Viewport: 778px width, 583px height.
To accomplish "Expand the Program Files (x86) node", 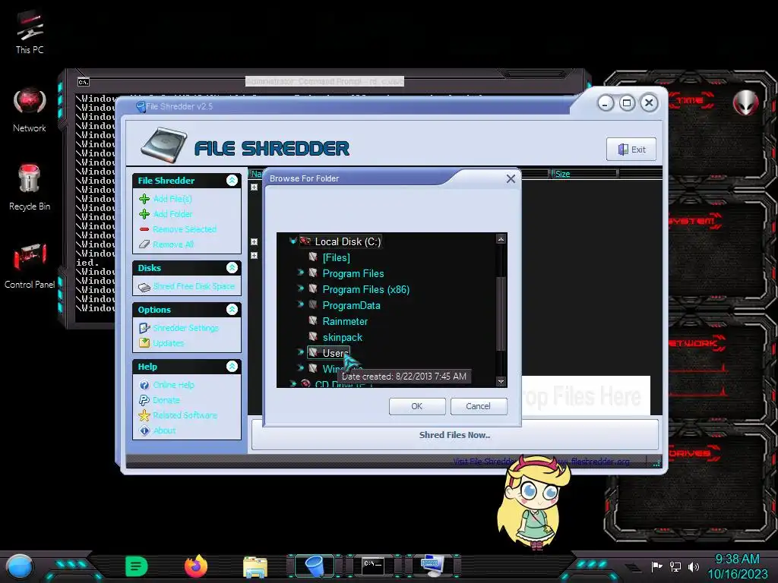I will (300, 288).
